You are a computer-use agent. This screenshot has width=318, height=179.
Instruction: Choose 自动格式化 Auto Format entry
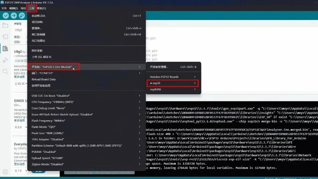pyautogui.click(x=86, y=16)
